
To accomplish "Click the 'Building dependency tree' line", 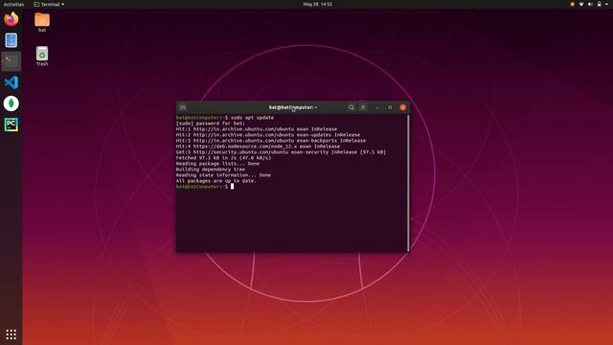I will [x=211, y=170].
